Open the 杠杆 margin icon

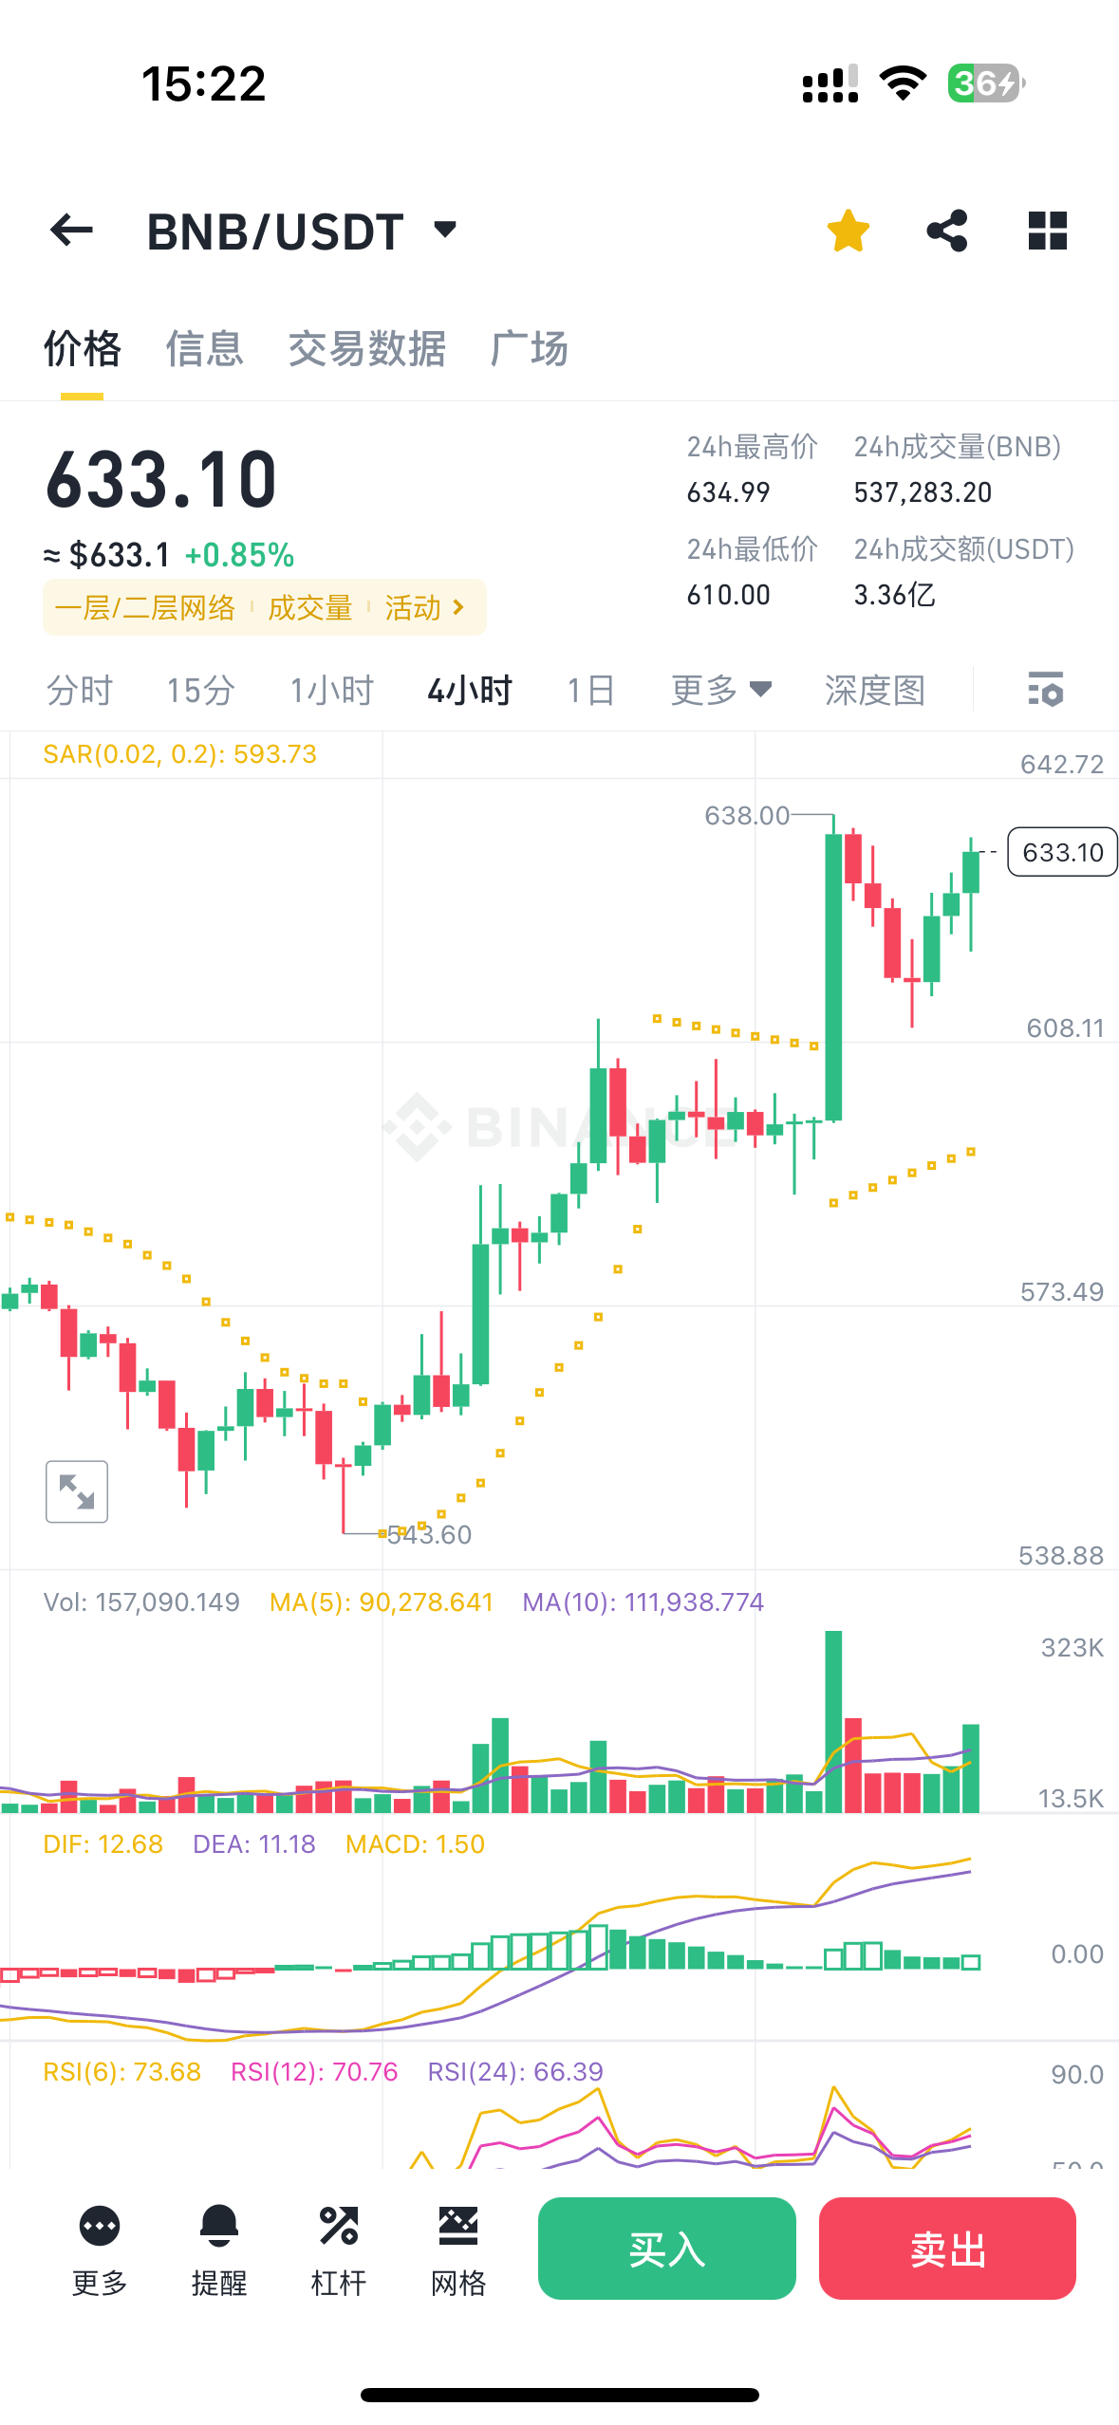(339, 2248)
